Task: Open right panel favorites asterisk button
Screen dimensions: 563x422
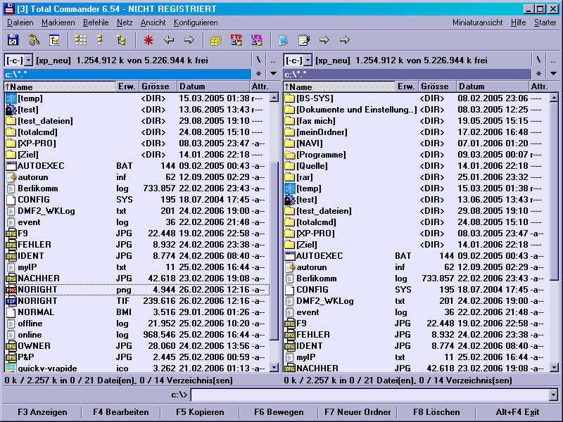Action: (538, 74)
